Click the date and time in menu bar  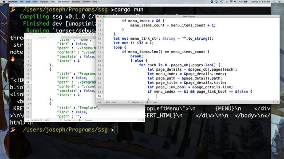(260, 2)
